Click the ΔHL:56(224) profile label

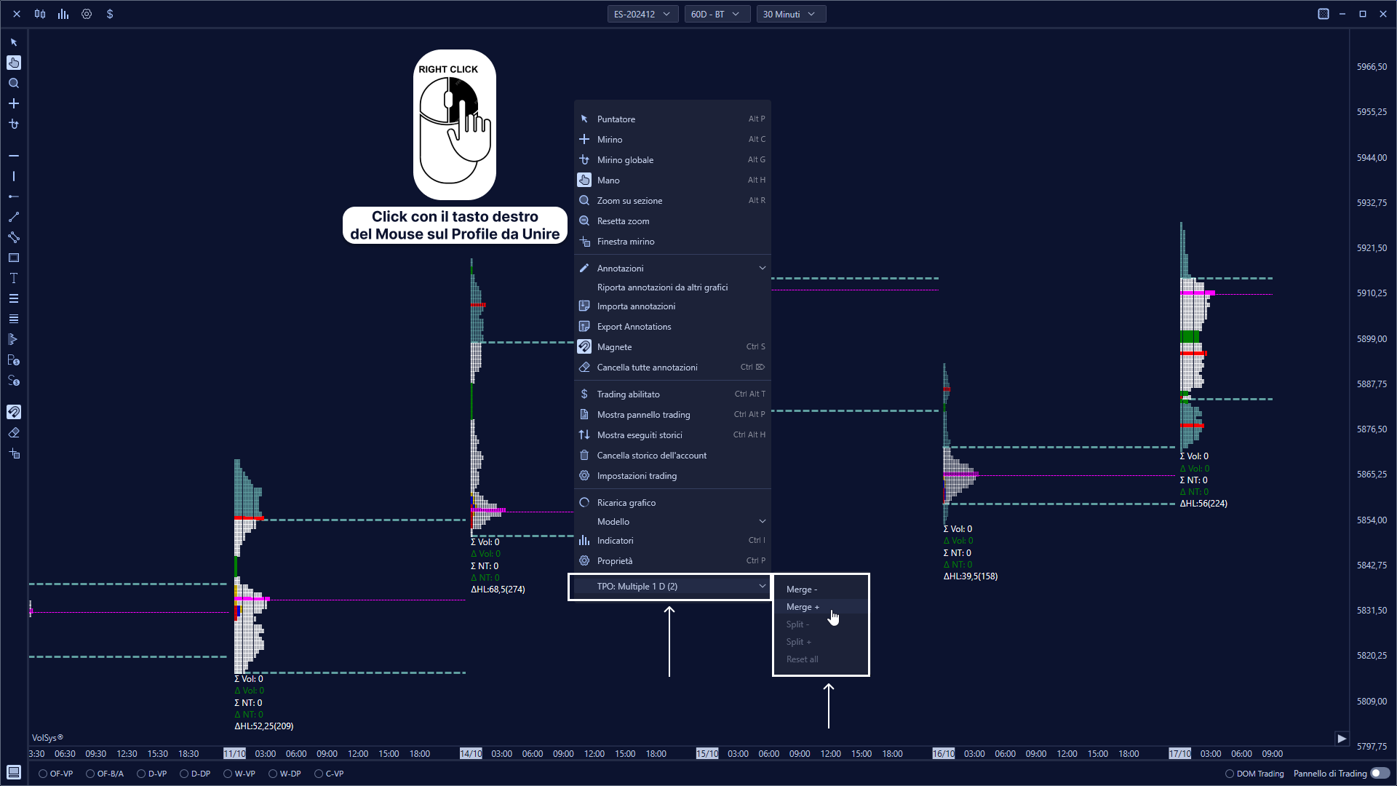(1203, 504)
